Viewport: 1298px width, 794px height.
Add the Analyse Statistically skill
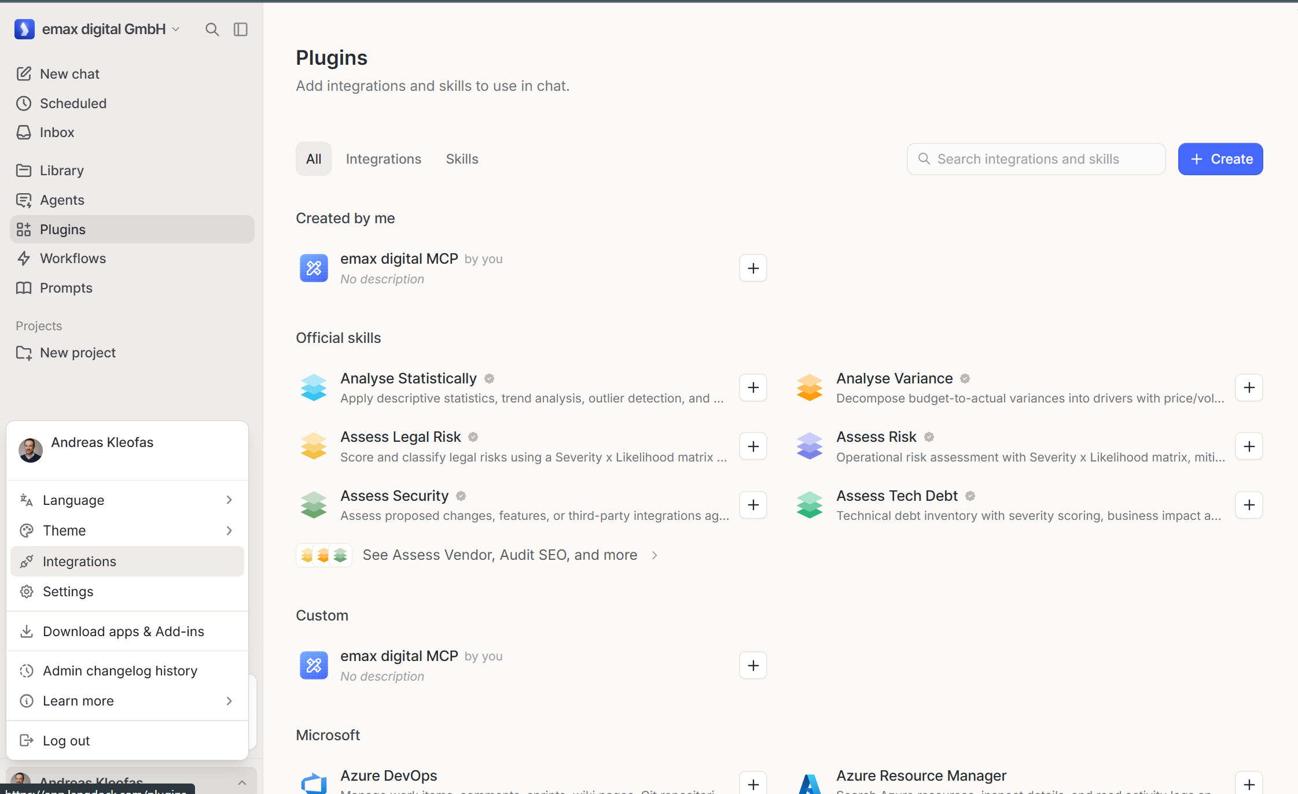[753, 387]
